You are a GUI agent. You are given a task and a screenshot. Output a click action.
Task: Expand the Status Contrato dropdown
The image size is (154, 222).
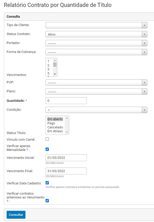(96, 34)
